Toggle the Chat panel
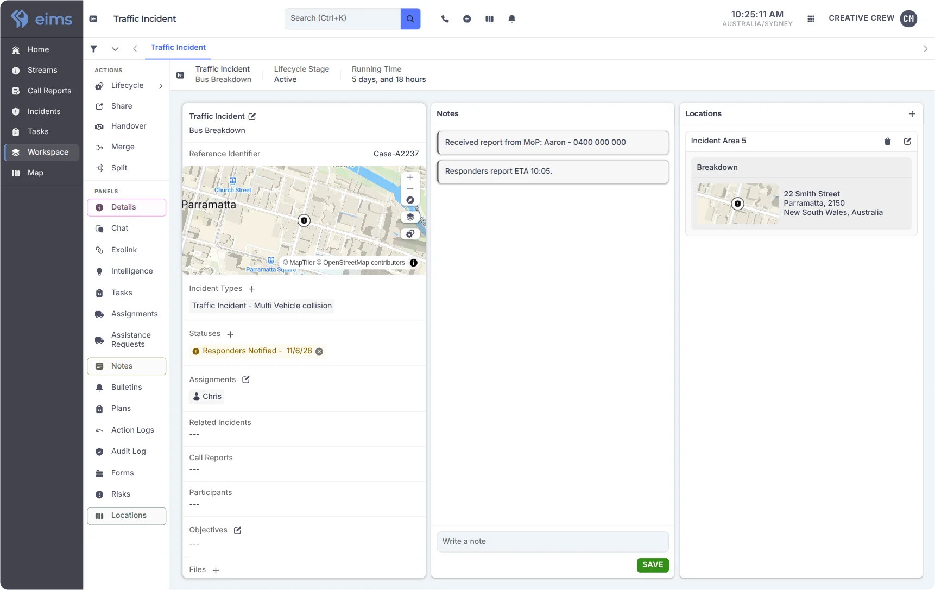The width and height of the screenshot is (935, 590). tap(127, 229)
